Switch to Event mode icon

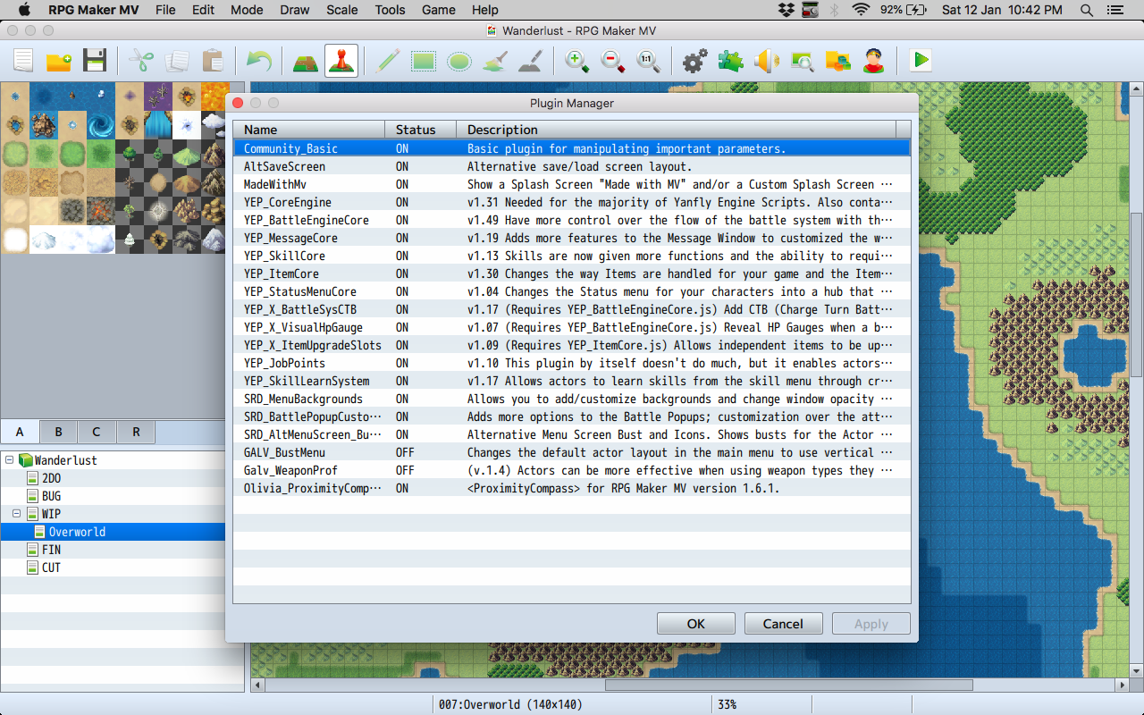click(341, 61)
